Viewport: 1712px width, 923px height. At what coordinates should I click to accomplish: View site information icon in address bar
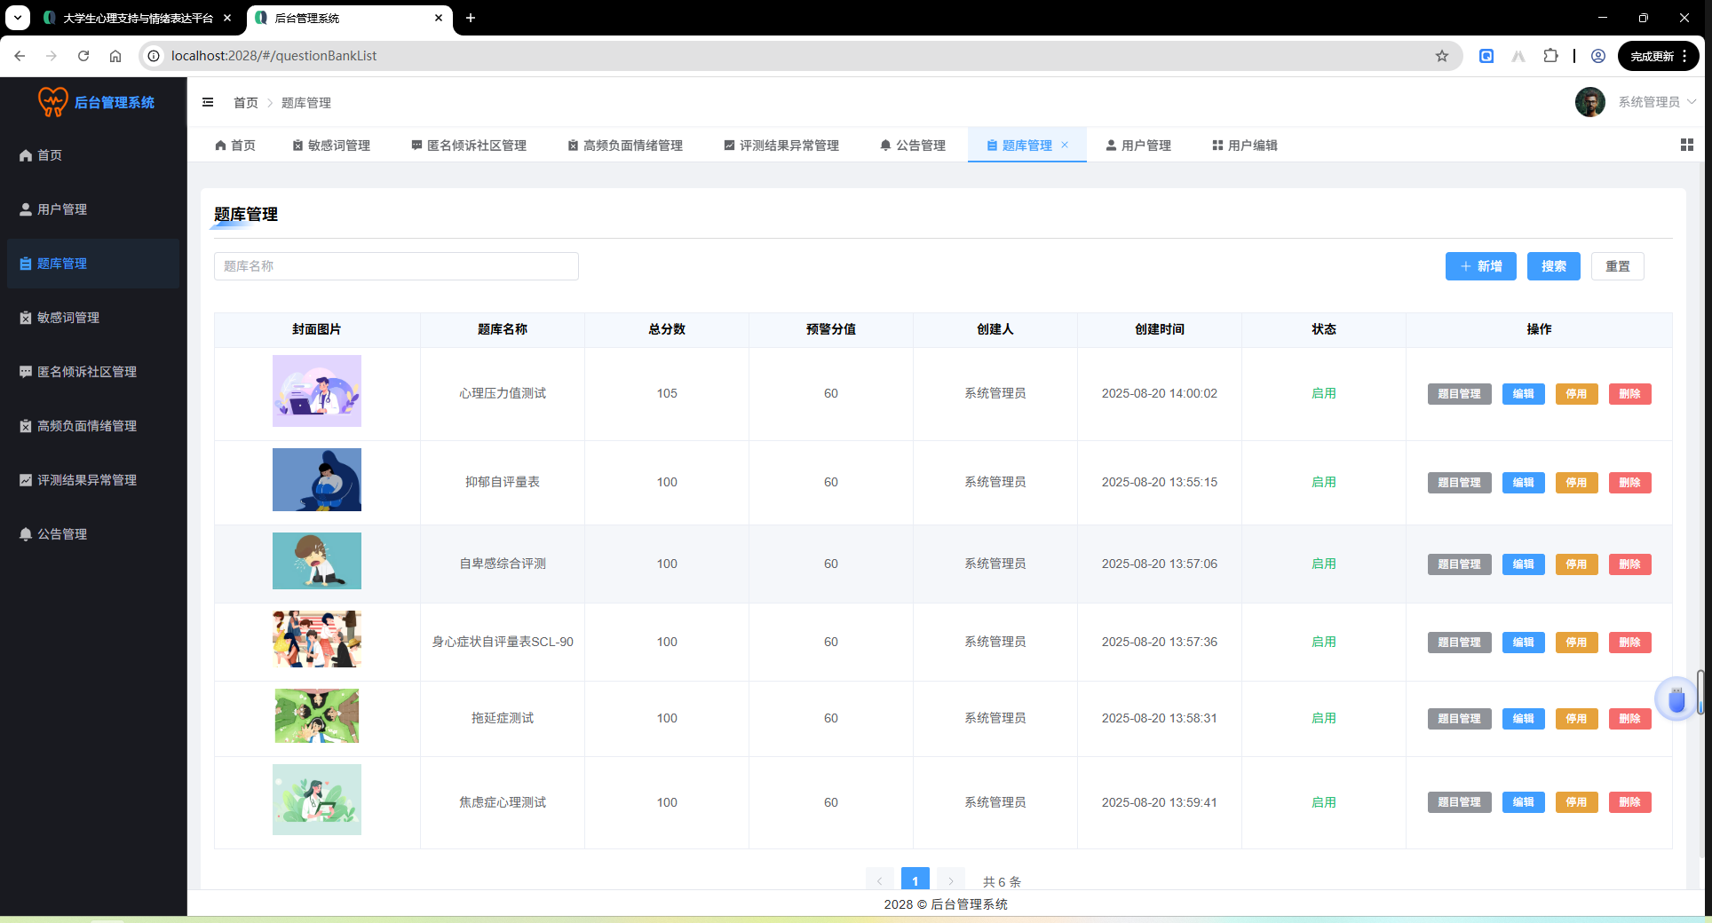(154, 56)
